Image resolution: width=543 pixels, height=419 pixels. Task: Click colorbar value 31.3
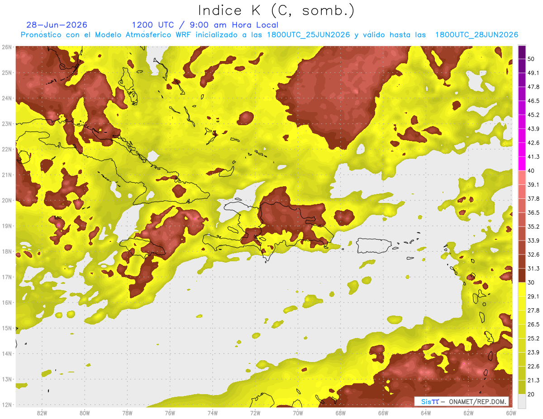[534, 268]
